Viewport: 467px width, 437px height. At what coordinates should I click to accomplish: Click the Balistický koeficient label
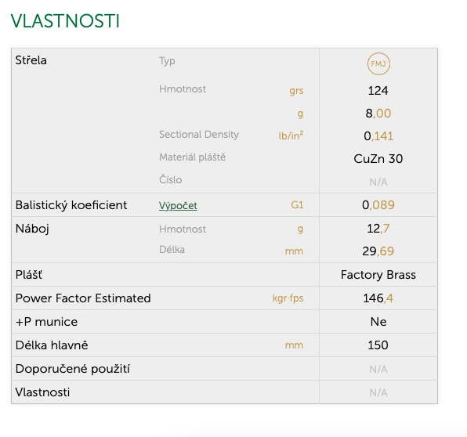[x=71, y=205]
